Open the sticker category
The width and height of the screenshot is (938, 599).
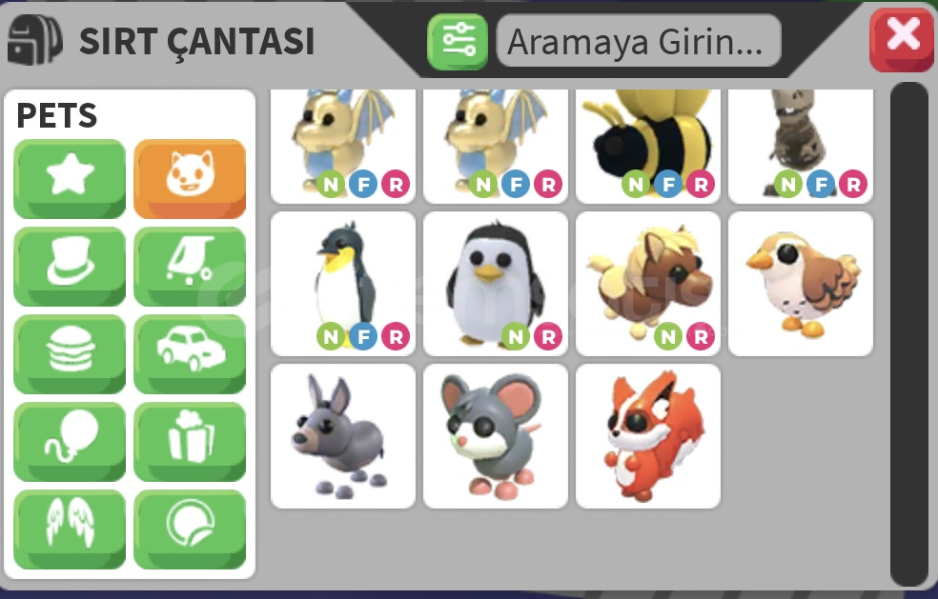click(190, 529)
